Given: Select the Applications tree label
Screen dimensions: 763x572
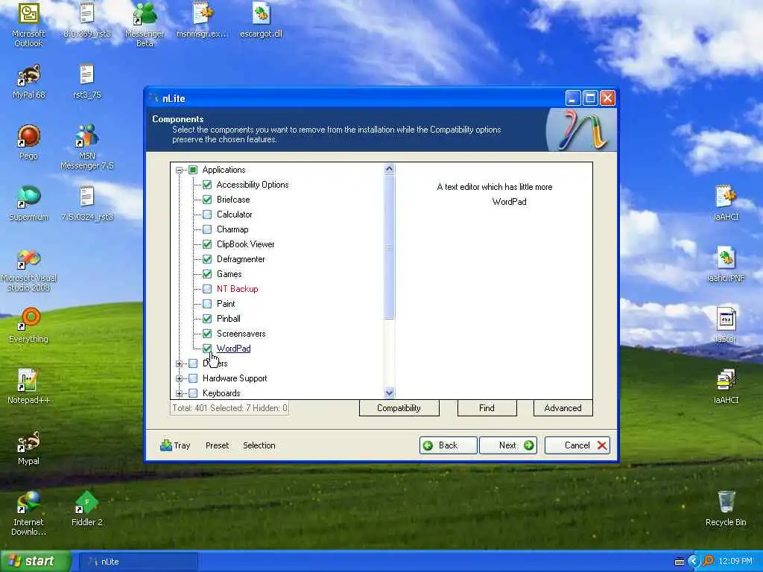Looking at the screenshot, I should tap(224, 170).
